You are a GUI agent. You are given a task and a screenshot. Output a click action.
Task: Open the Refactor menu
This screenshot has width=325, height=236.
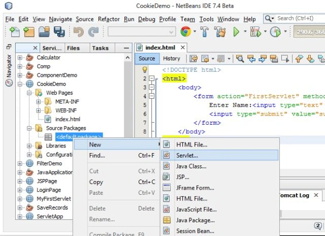(x=109, y=19)
